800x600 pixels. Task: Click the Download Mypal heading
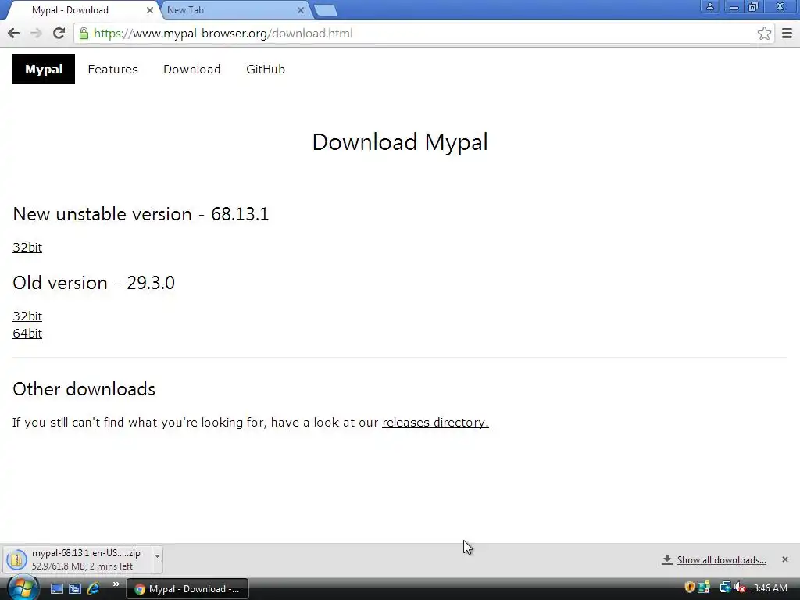click(x=400, y=142)
